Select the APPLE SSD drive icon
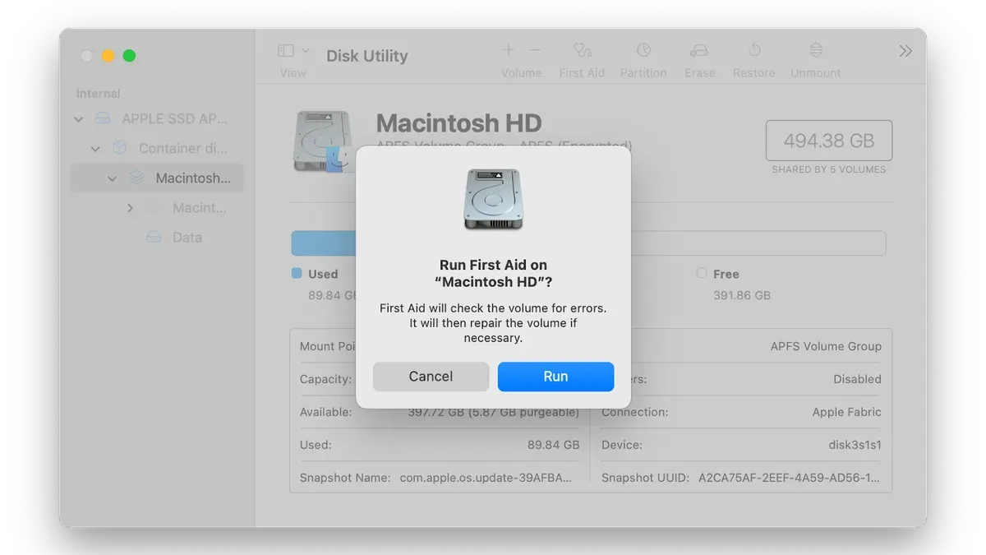Viewport: 986px width, 555px height. 103,118
